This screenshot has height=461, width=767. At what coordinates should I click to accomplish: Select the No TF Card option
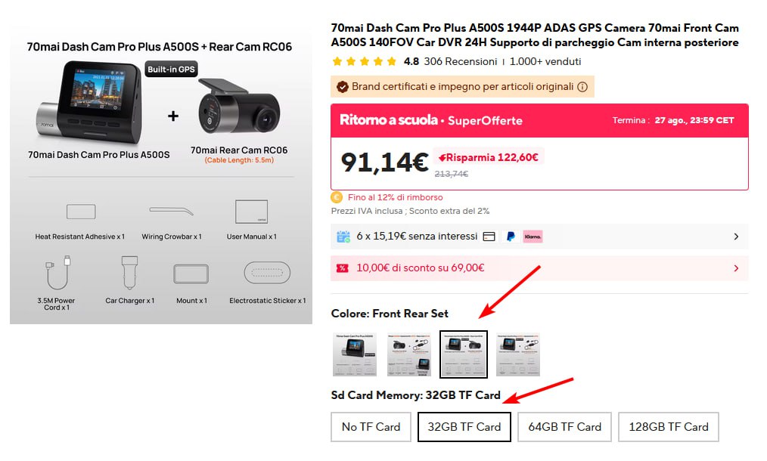point(371,426)
